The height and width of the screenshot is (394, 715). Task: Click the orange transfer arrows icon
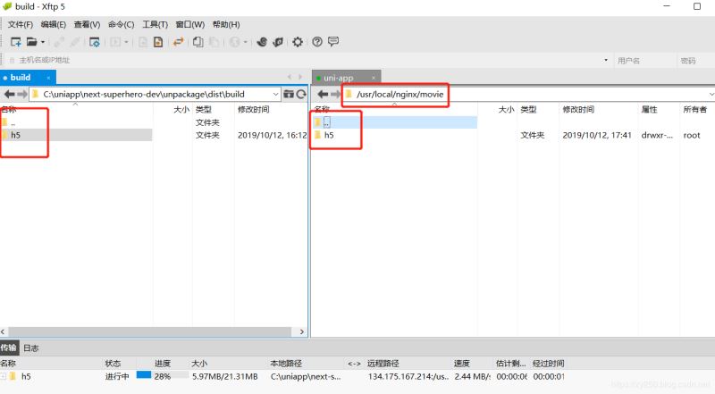(x=179, y=42)
